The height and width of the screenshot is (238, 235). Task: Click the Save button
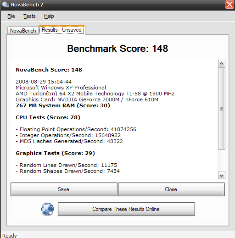(x=64, y=189)
